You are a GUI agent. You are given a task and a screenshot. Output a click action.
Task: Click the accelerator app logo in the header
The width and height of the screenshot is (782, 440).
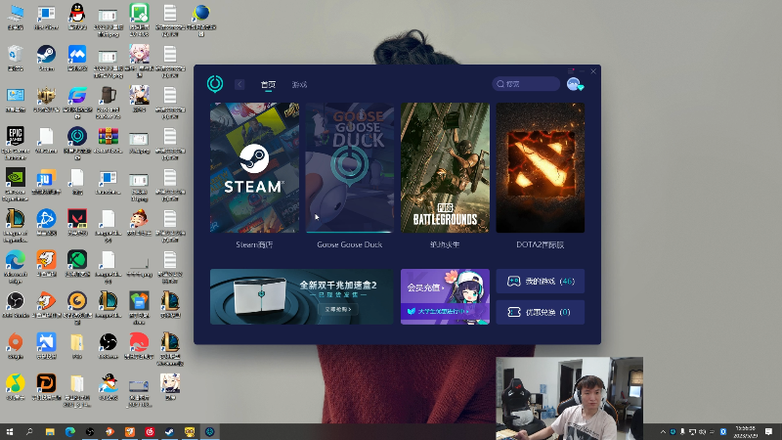[x=215, y=84]
